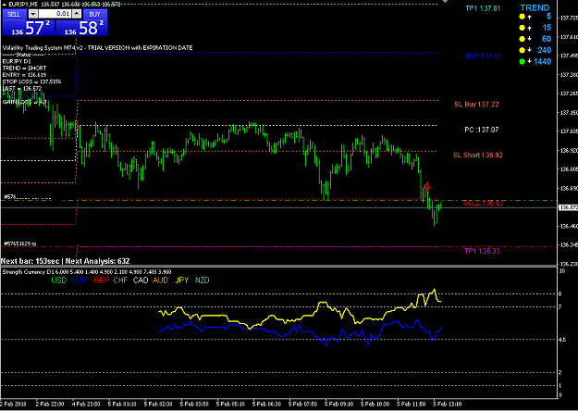Click the CAD currency legend label
This screenshot has height=411, width=578.
pos(141,280)
